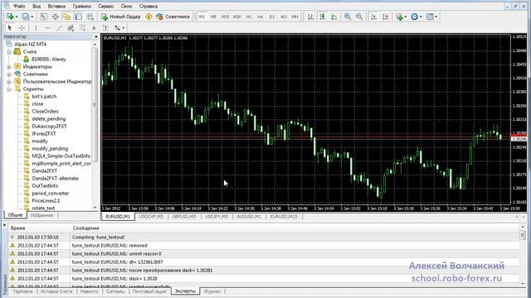This screenshot has height=298, width=531.
Task: Select the M15 timeframe
Action: click(x=225, y=17)
